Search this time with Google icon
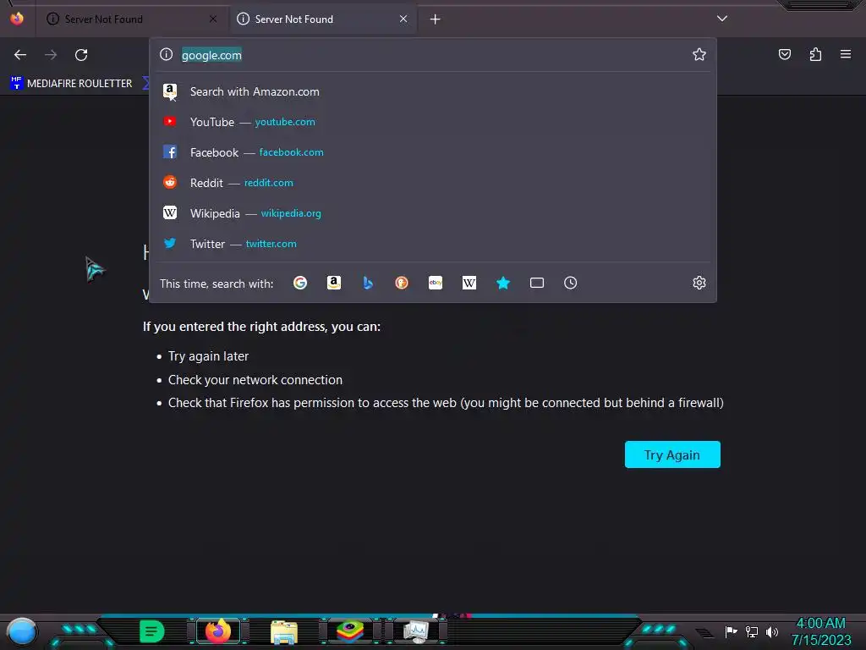This screenshot has height=650, width=866. click(x=300, y=283)
